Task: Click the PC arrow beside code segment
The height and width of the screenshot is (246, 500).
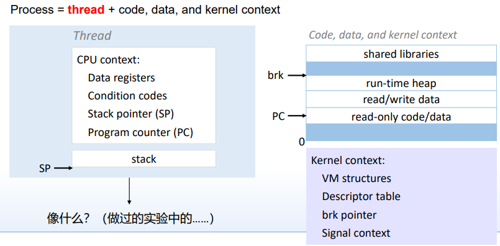Action: pos(297,116)
